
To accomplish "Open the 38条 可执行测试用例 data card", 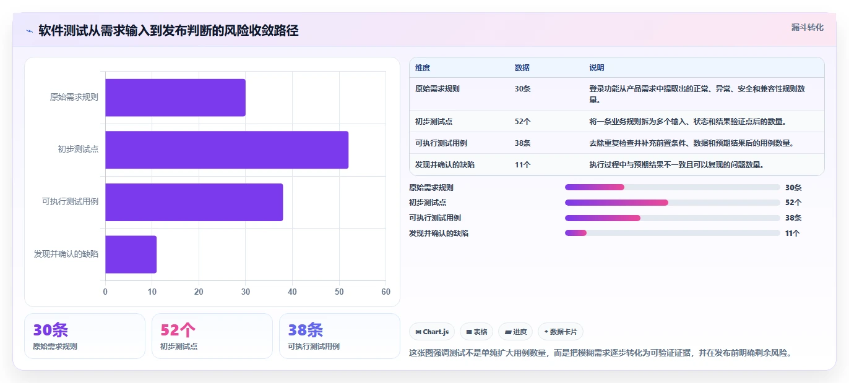I will (x=340, y=336).
